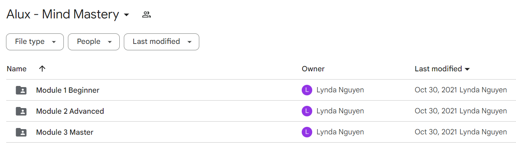516x143 pixels.
Task: Select the Module 1 Beginner folder name
Action: [68, 90]
